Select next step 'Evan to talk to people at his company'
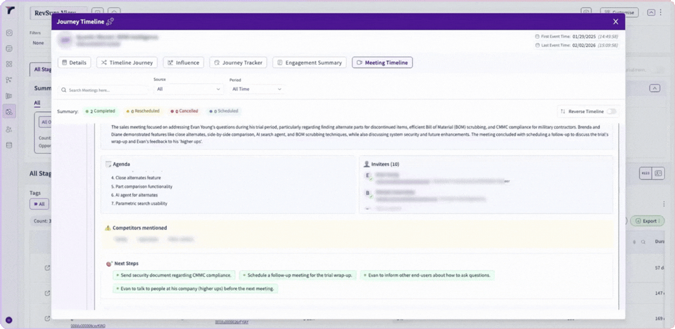 [195, 289]
